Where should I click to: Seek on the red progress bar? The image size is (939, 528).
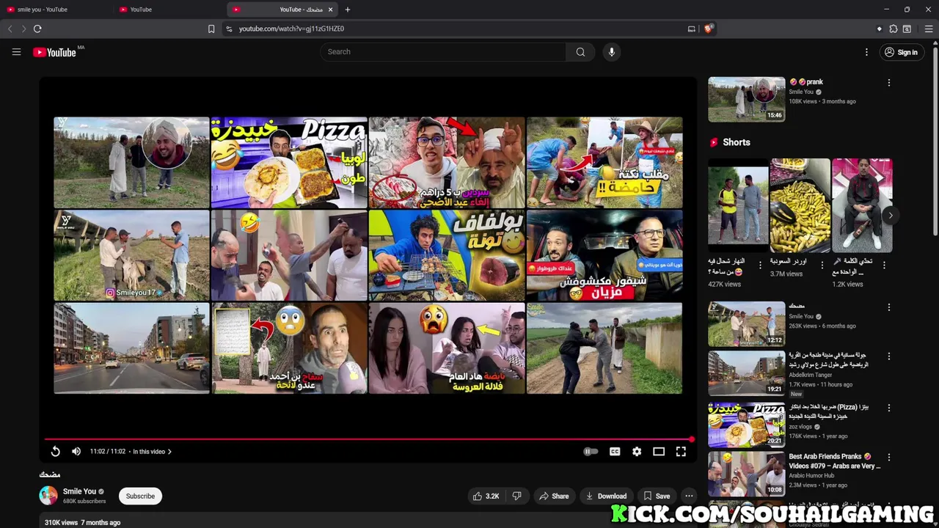(x=368, y=439)
